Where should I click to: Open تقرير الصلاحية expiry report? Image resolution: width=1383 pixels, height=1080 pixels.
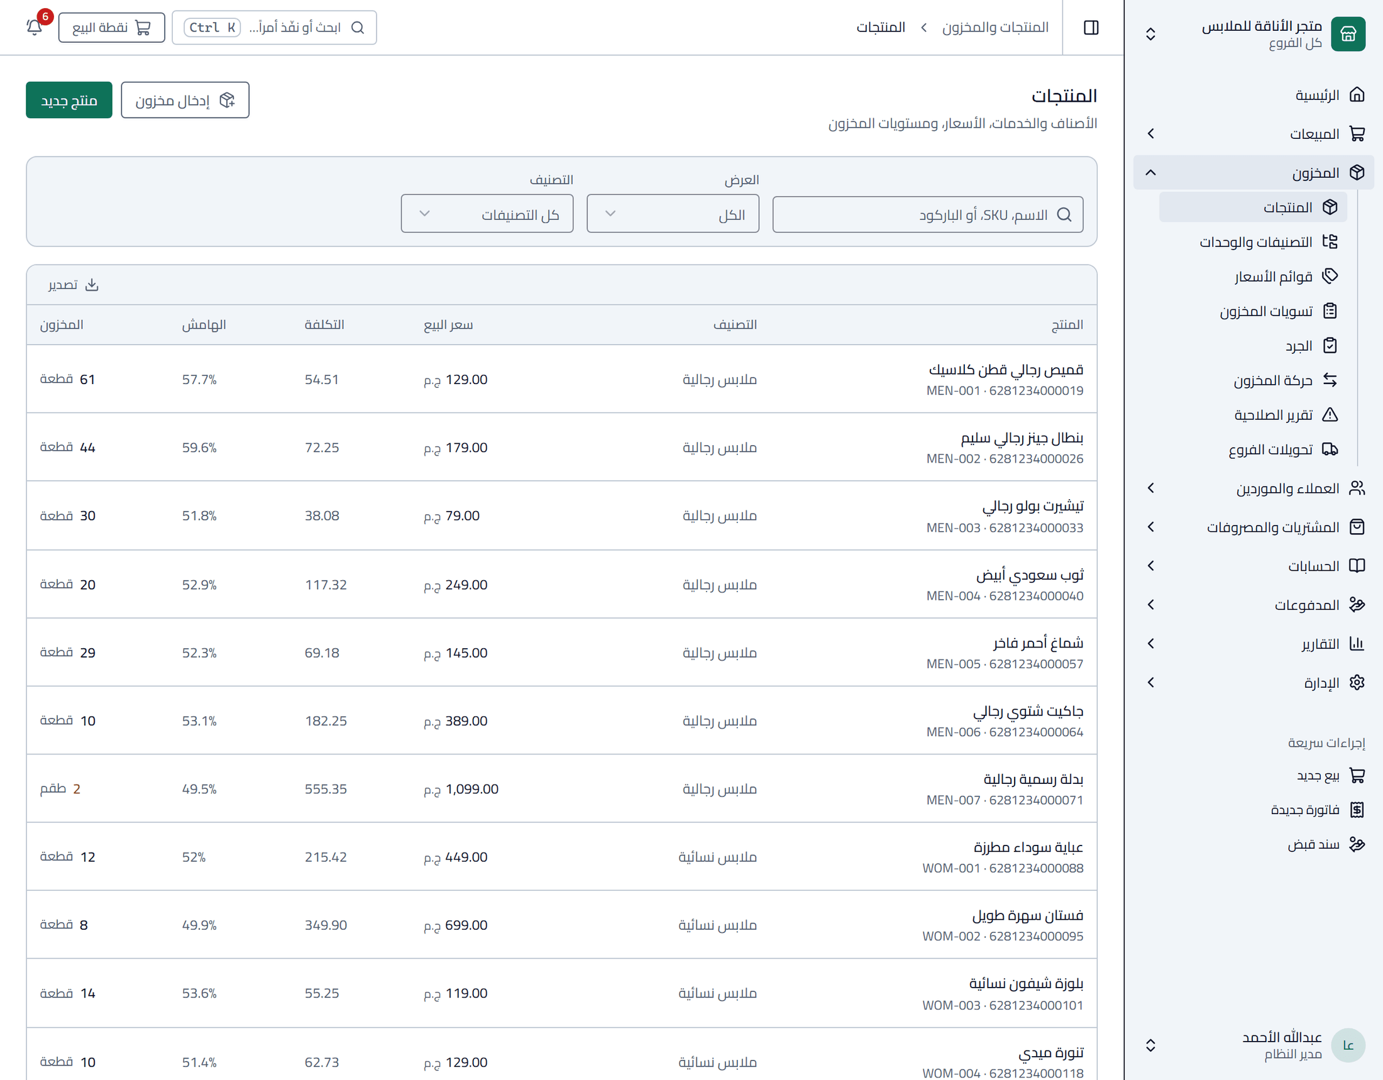[x=1253, y=415]
